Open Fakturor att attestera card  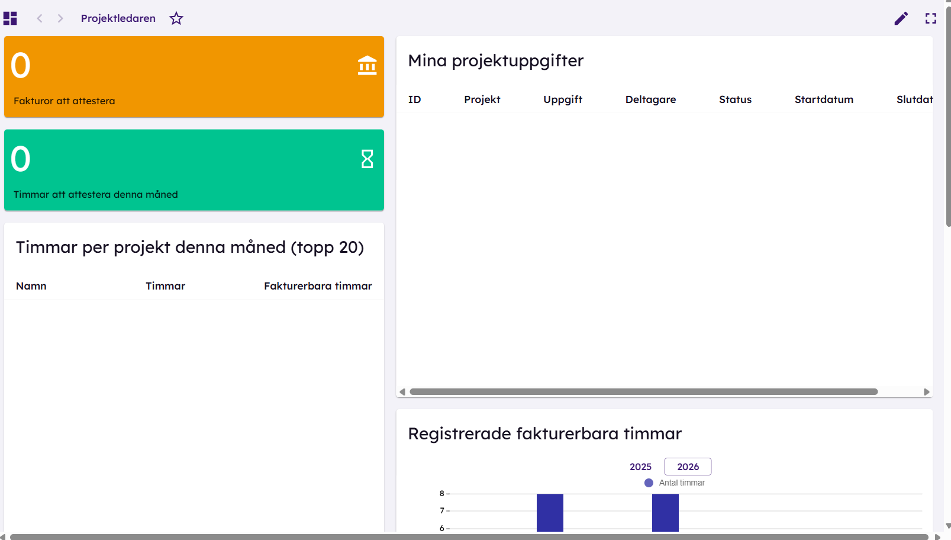point(194,76)
